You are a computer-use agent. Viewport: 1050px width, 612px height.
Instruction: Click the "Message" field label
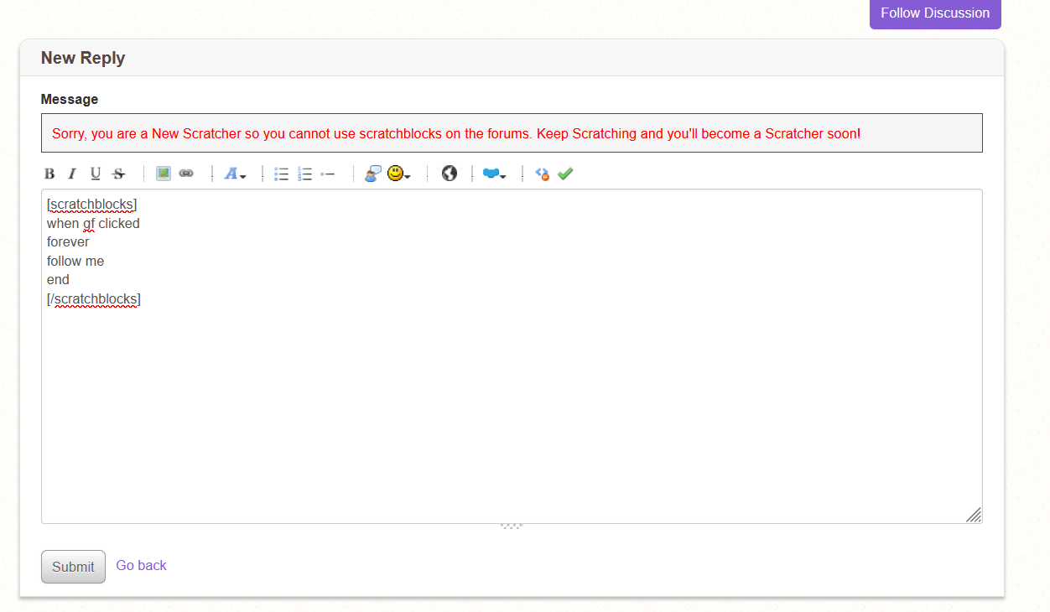coord(70,99)
